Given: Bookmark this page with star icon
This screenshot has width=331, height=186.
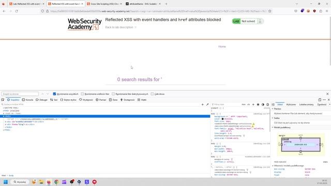Looking at the screenshot, I should click(270, 11).
